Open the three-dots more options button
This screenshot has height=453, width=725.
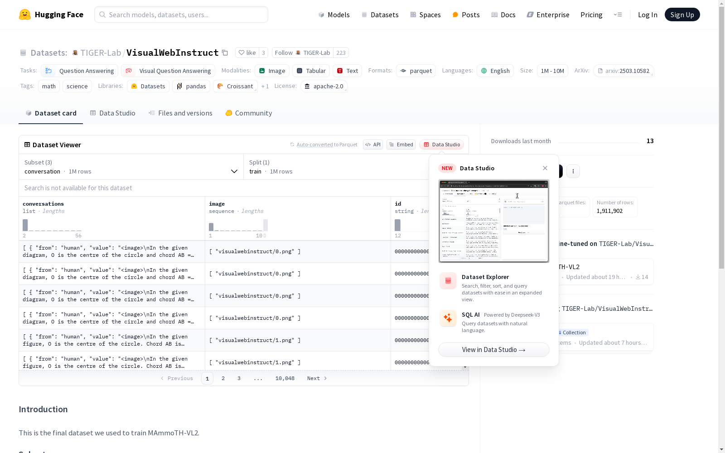pos(573,171)
